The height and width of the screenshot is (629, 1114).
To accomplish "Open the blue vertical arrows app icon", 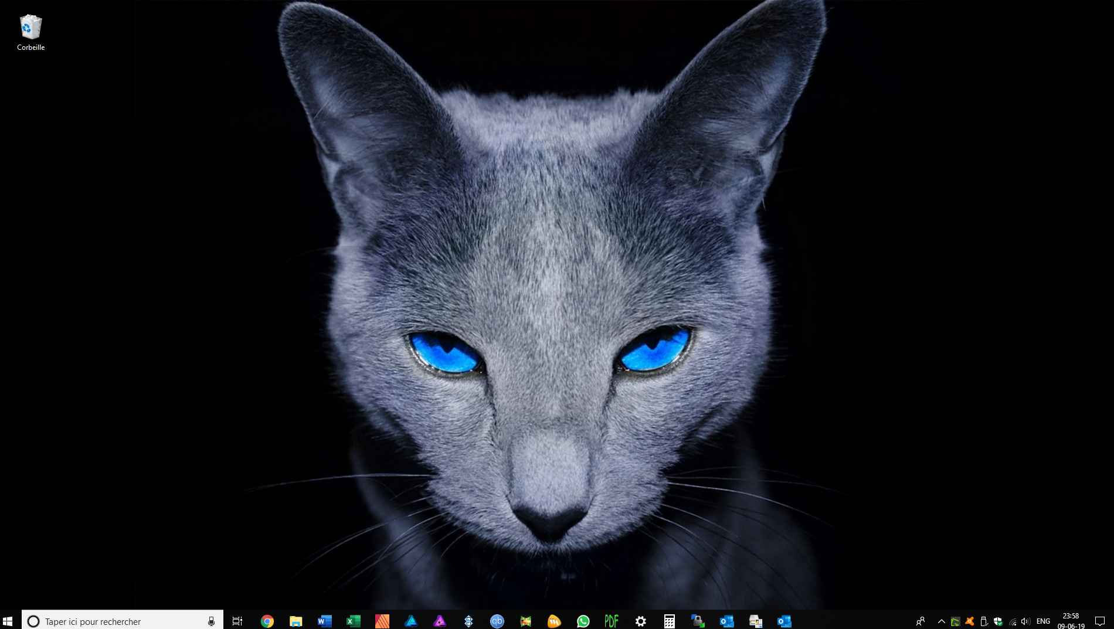I will pyautogui.click(x=468, y=621).
